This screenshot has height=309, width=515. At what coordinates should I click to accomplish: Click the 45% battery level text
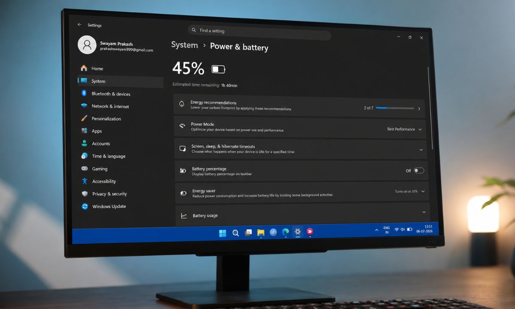(188, 69)
